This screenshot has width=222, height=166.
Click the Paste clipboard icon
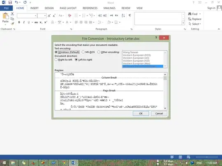point(5,16)
